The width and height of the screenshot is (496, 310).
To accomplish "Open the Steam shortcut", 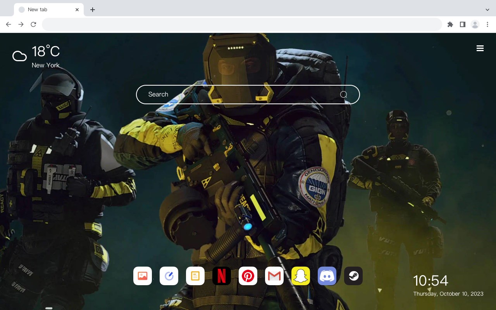I will [353, 276].
